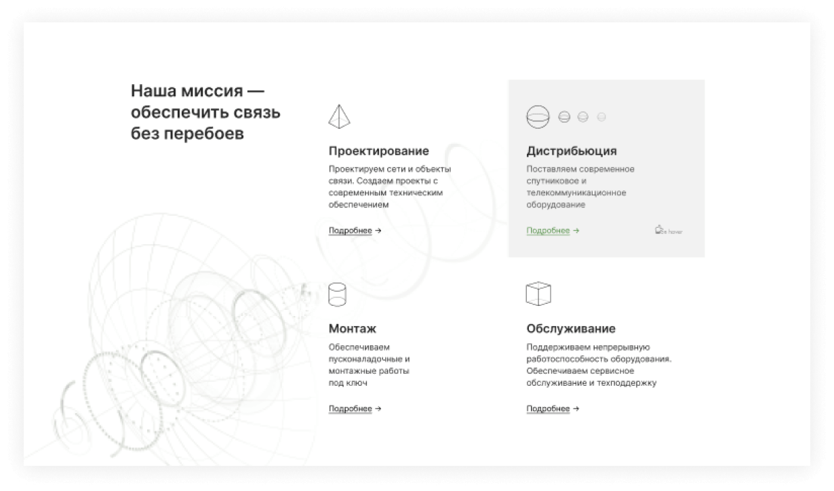Click the cylinder icon above Монтаж
834x491 pixels.
[337, 295]
